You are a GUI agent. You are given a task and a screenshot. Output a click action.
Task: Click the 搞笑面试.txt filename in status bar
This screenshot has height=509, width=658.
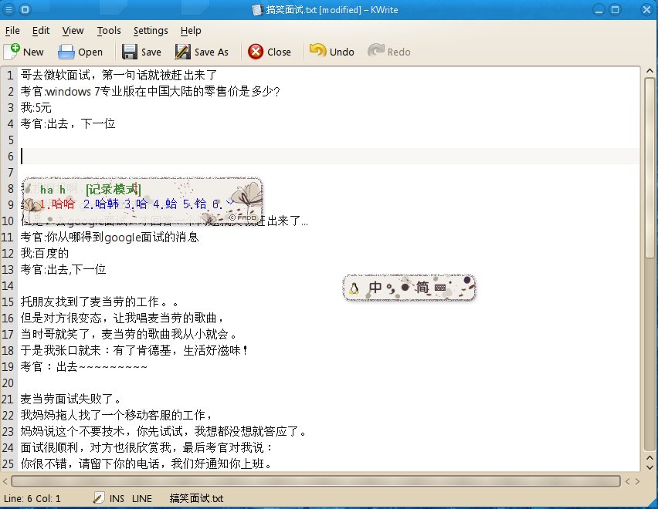196,498
